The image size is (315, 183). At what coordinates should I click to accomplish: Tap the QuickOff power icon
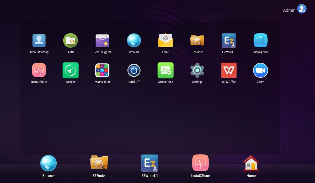pos(134,70)
